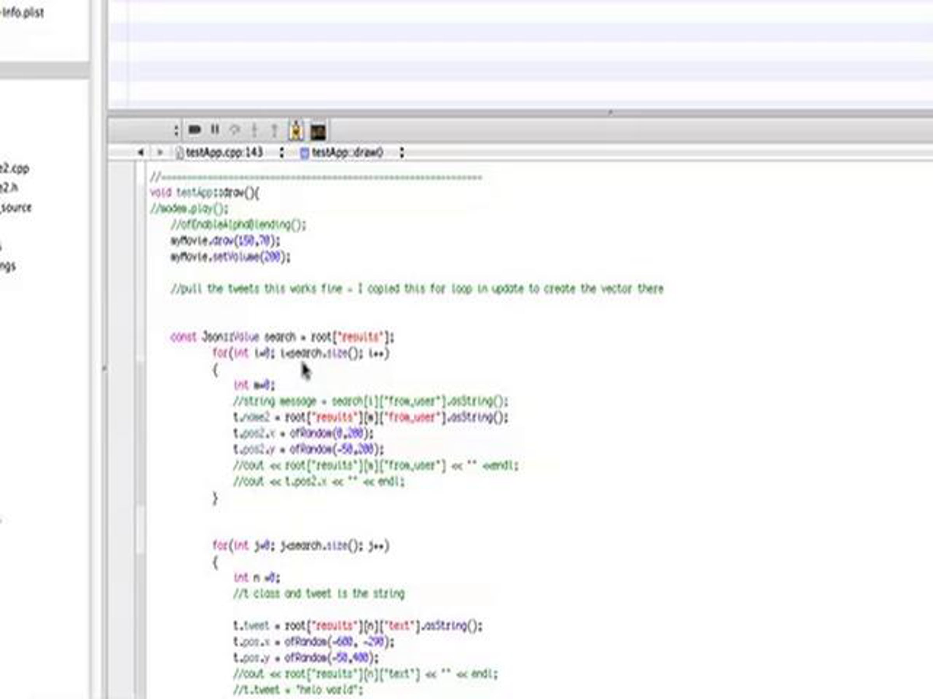Click the document icon beside testApp.cpp:143
This screenshot has height=699, width=933.
[x=179, y=153]
